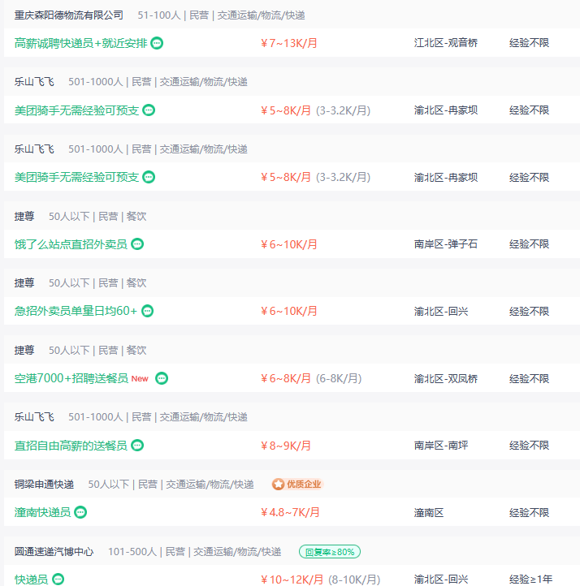Open job 饿了么站点直招外卖员

pyautogui.click(x=71, y=244)
